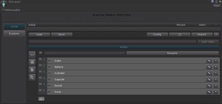Click the Open button at top right
Image resolution: width=222 pixels, height=104 pixels.
(x=217, y=6)
